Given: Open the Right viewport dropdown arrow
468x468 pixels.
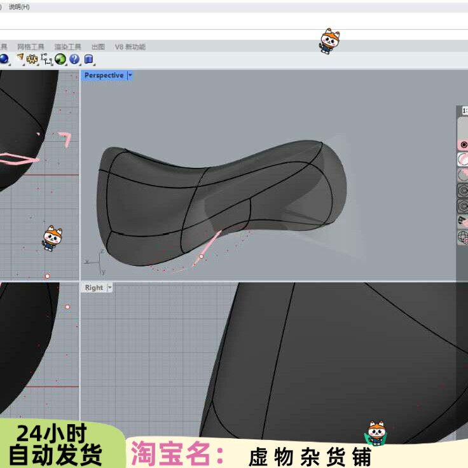Looking at the screenshot, I should tap(109, 287).
